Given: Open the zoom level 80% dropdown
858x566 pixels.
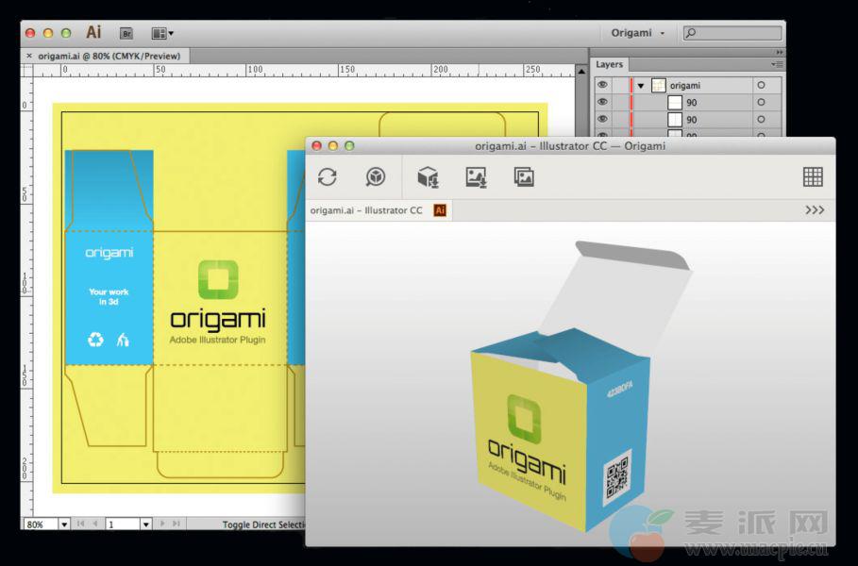Looking at the screenshot, I should [64, 524].
